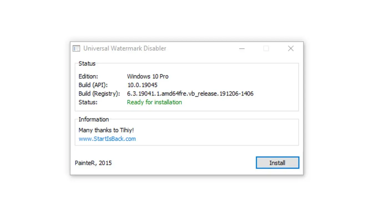Click the Install button
Viewport: 365px width, 222px height.
tap(277, 163)
